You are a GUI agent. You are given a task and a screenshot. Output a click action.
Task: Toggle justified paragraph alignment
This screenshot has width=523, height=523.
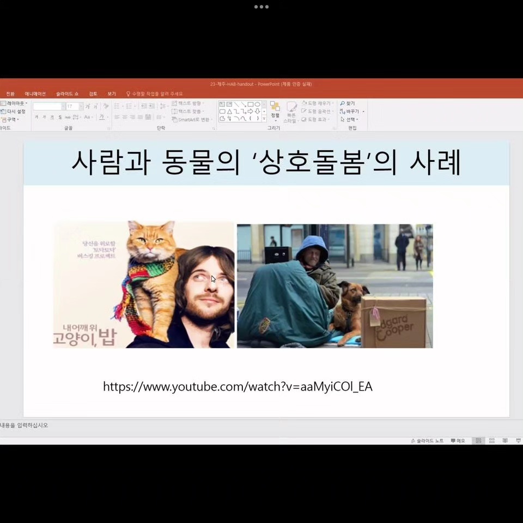140,117
